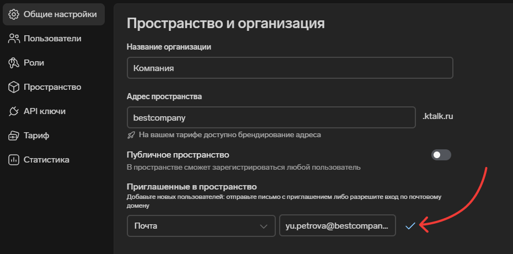The height and width of the screenshot is (254, 513).
Task: Expand the Почта dropdown chevron arrow
Action: coord(263,226)
